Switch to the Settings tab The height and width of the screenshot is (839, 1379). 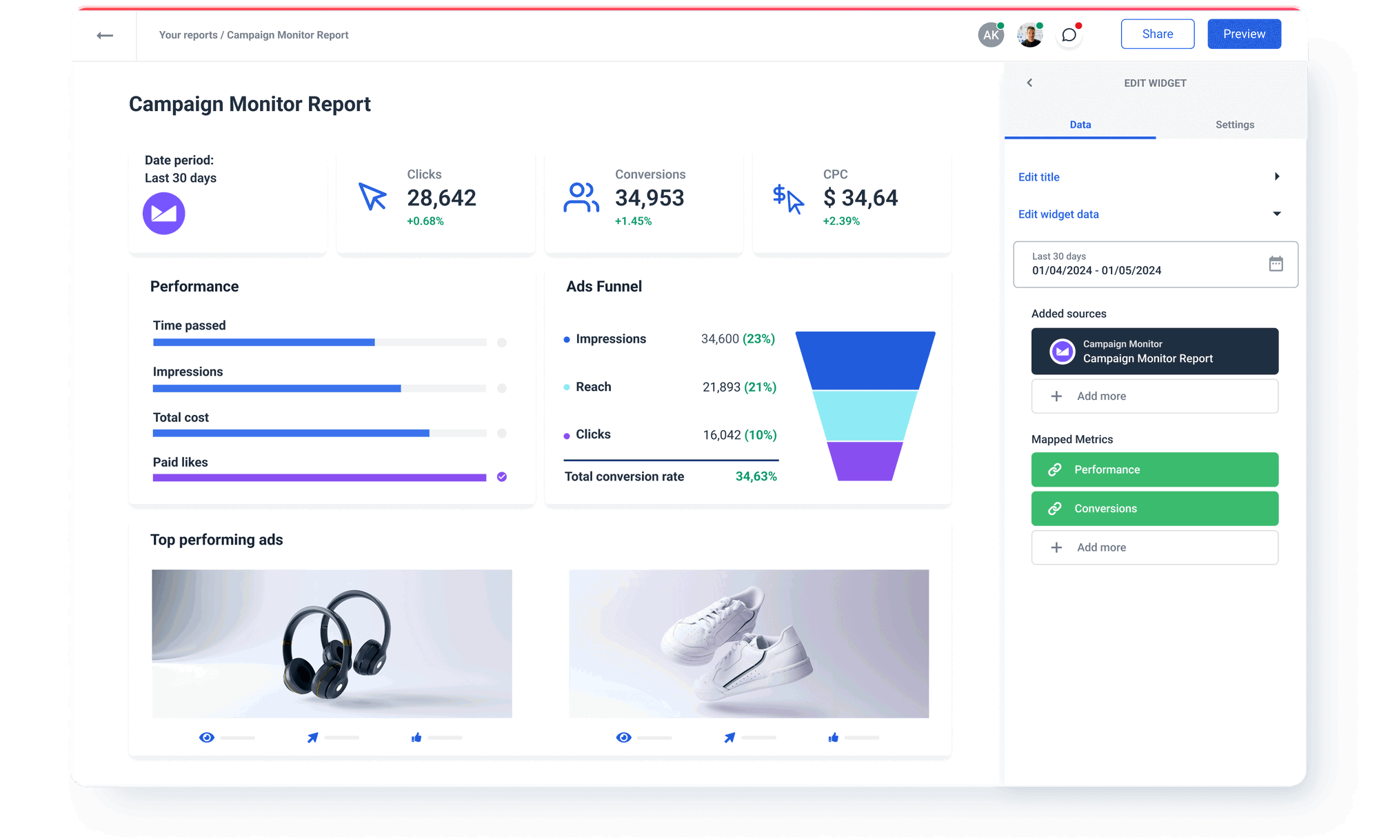coord(1234,125)
